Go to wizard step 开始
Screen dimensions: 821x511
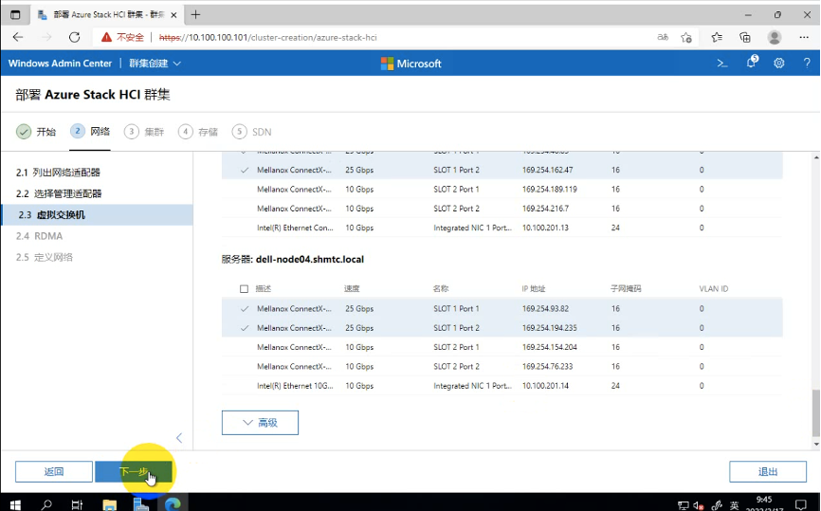coord(36,132)
